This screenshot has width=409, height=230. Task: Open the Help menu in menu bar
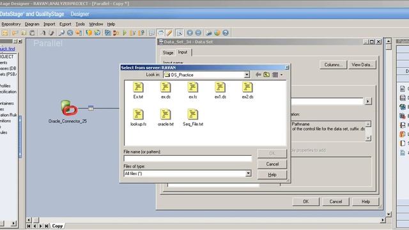coord(111,24)
